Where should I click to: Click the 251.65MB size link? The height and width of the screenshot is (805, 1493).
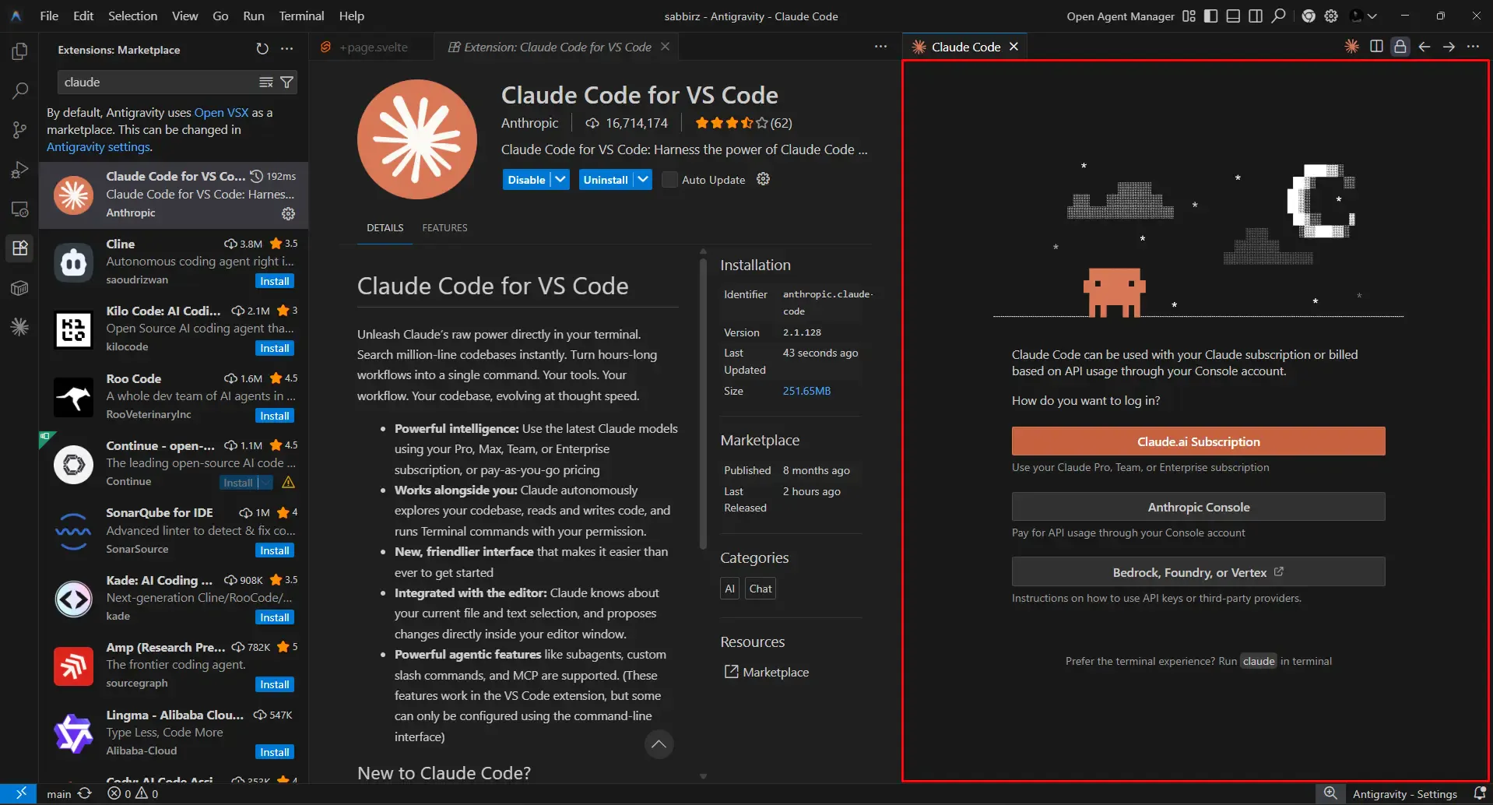[806, 391]
